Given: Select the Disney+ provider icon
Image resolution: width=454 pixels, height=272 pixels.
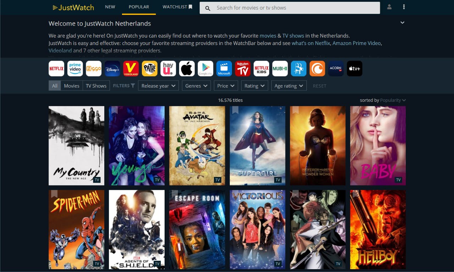Looking at the screenshot, I should pos(112,68).
